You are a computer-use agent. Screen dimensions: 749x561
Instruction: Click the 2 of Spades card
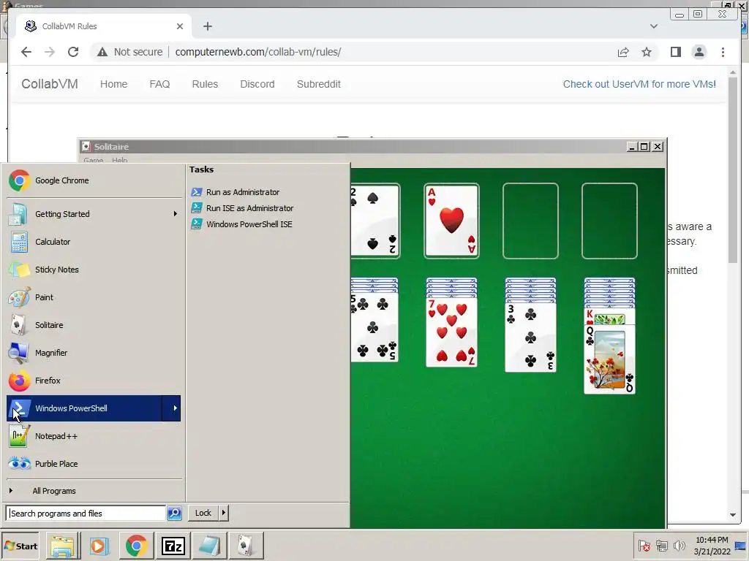click(375, 221)
